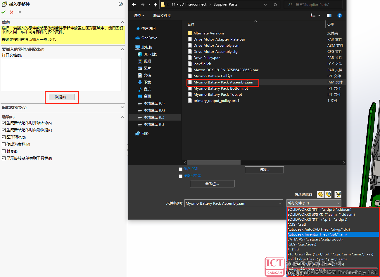The height and width of the screenshot is (277, 380).
Task: Change file view layout icon
Action: pos(313,15)
